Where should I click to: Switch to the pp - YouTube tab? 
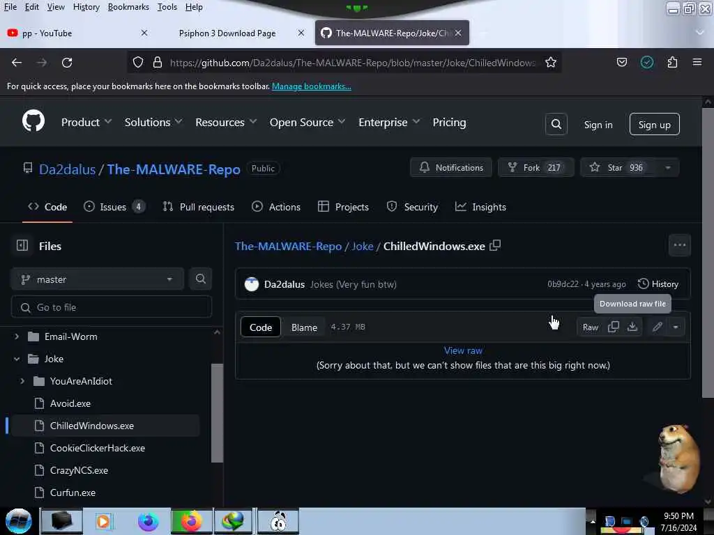[x=77, y=33]
